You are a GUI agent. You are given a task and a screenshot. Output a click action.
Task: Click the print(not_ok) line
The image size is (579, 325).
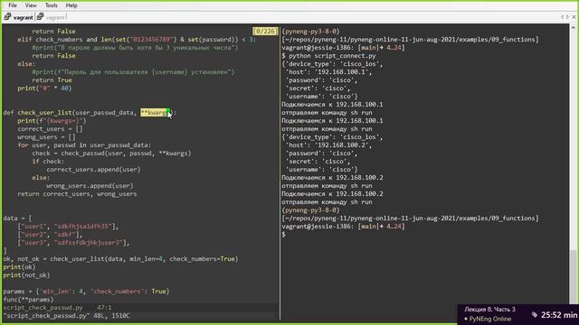(x=26, y=274)
